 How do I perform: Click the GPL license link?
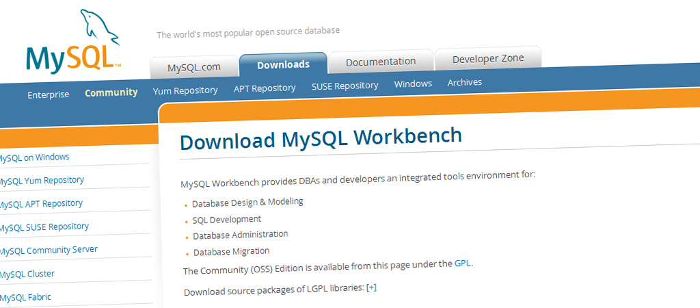tap(462, 264)
